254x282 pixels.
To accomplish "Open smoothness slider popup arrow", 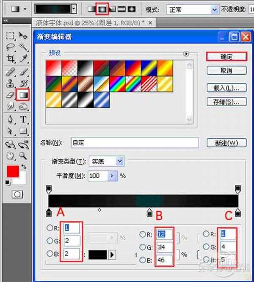I will (112, 176).
